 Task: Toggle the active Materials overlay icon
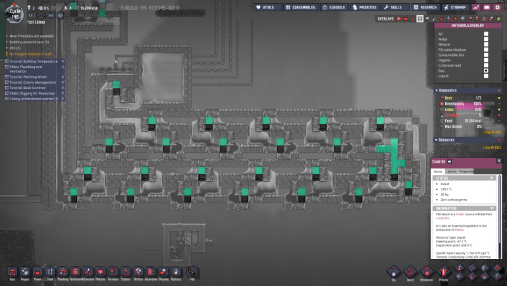[419, 18]
